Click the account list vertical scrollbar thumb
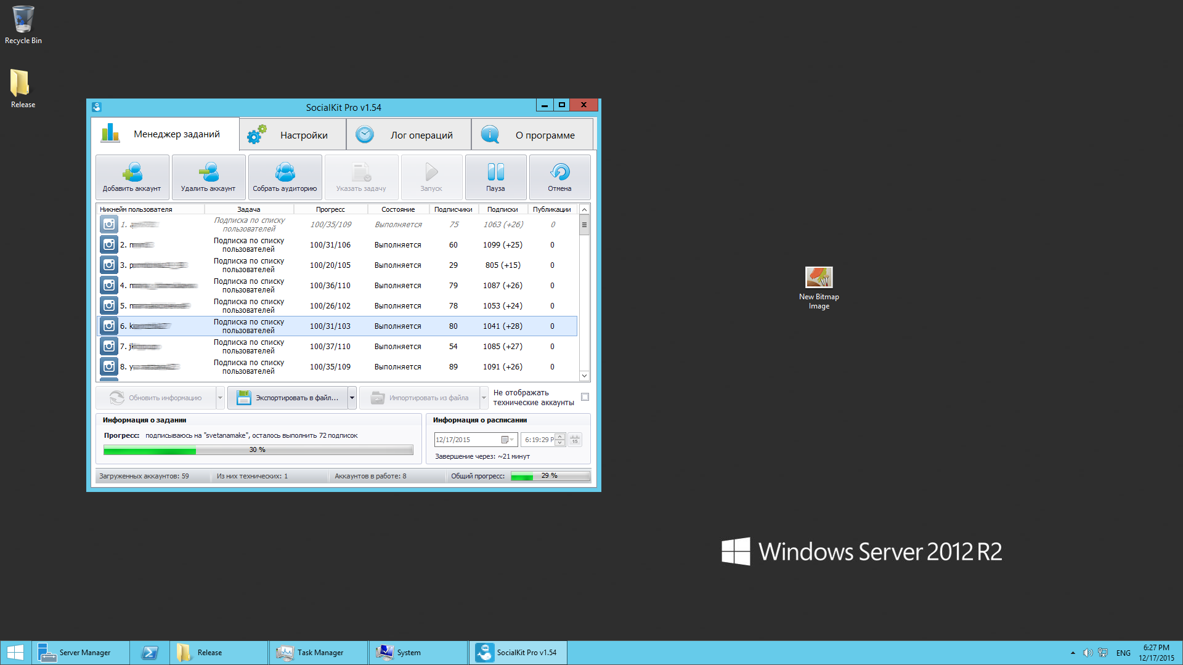Screen dimensions: 1183x665 coord(584,225)
